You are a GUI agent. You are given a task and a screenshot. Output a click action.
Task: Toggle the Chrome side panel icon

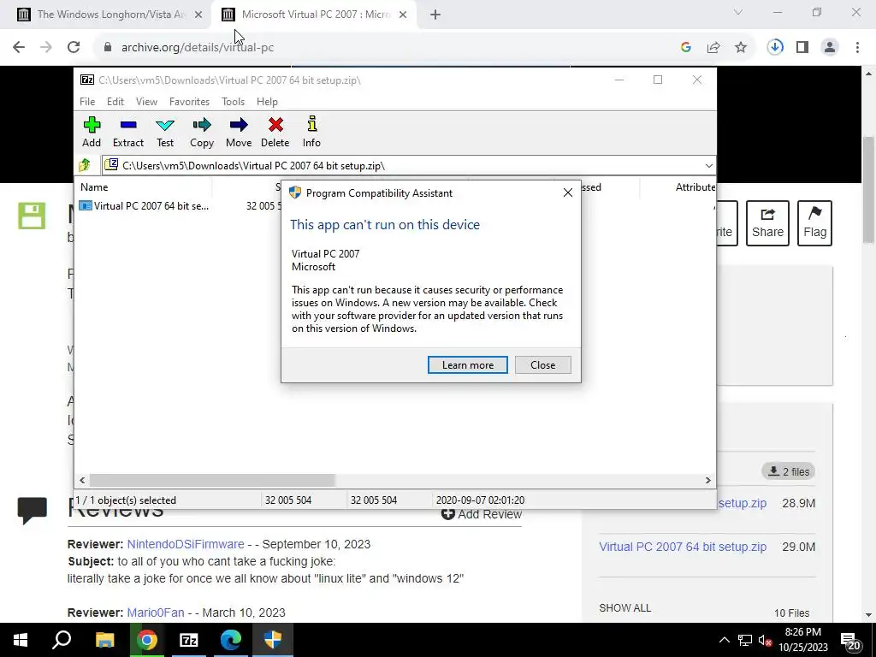point(802,48)
